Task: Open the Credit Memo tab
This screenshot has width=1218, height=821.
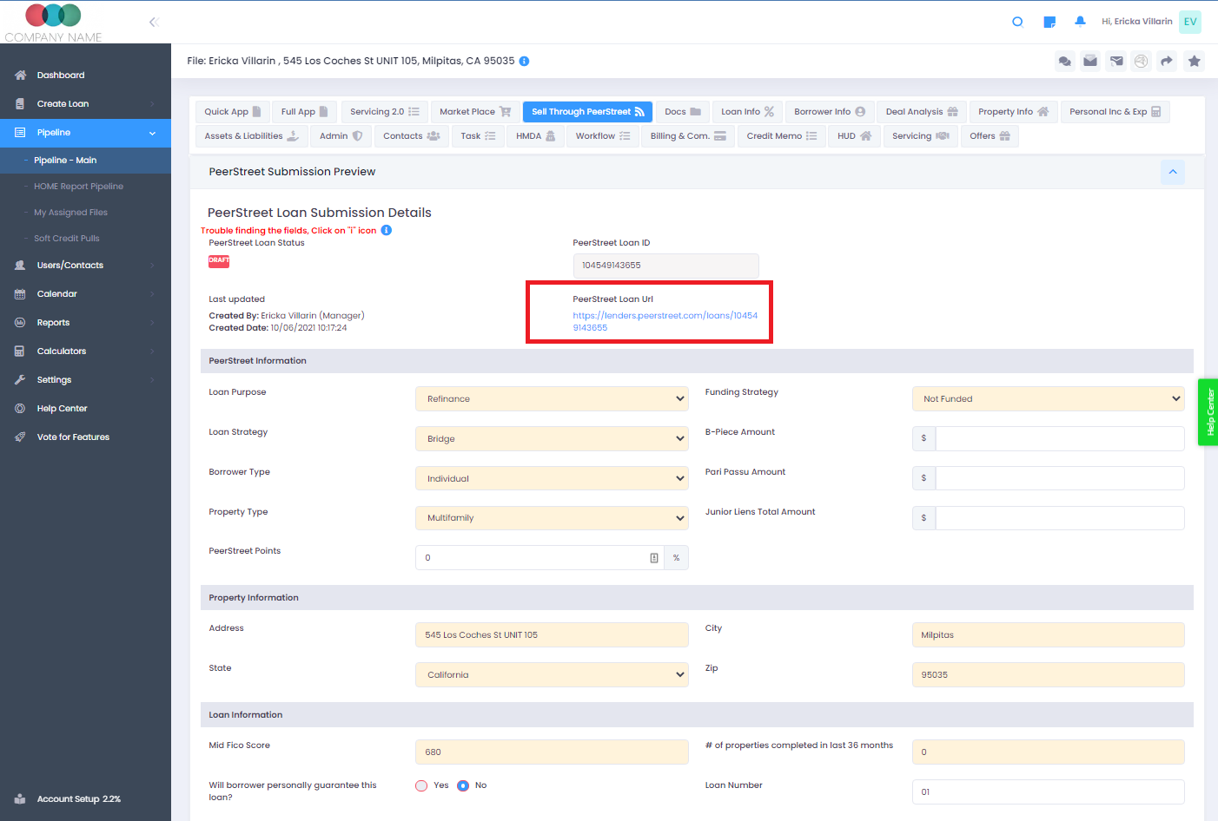Action: tap(782, 136)
